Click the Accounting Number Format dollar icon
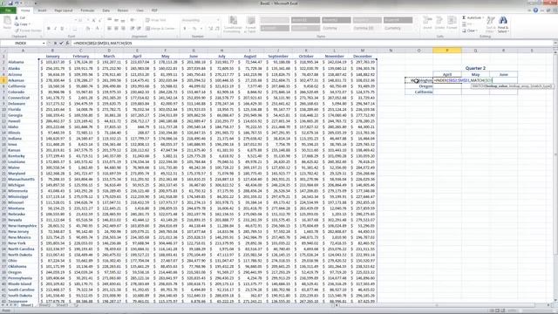 [185, 29]
